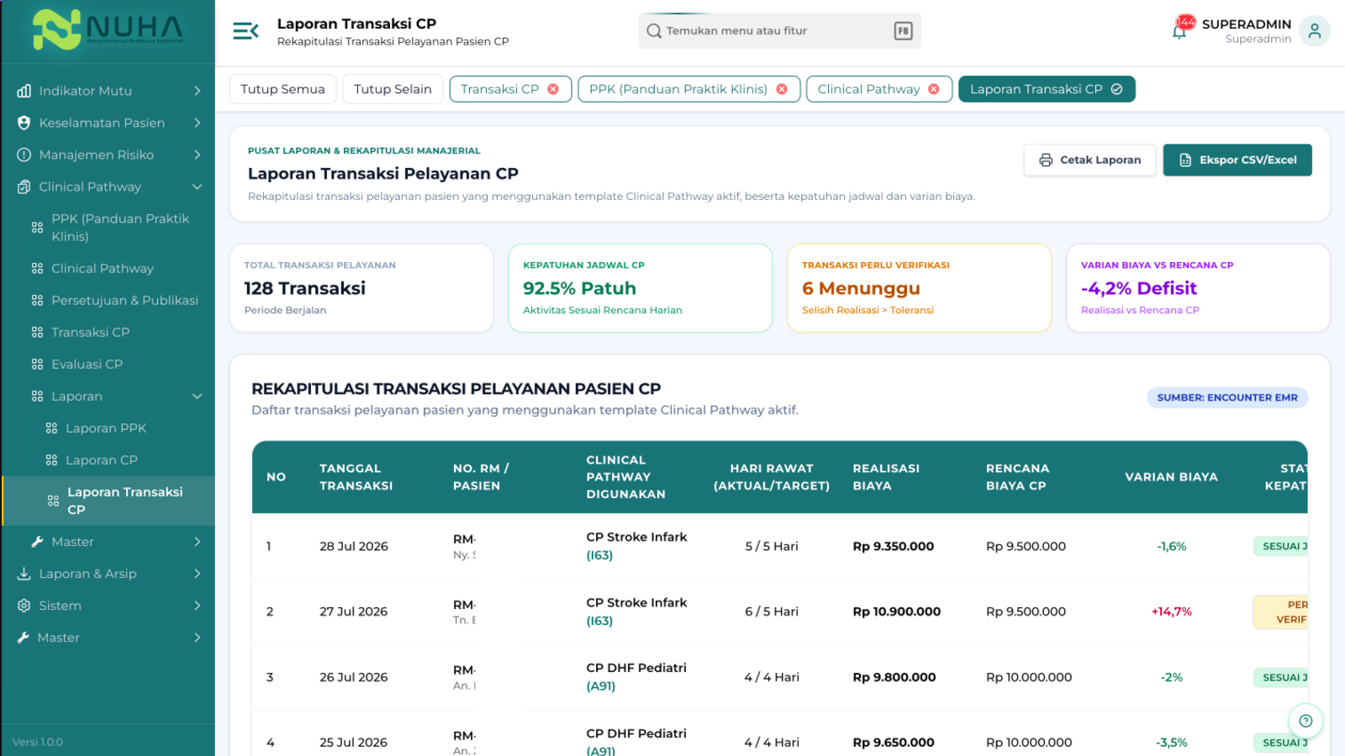The width and height of the screenshot is (1345, 756).
Task: Click the Laporan & Arsip download icon
Action: point(24,574)
